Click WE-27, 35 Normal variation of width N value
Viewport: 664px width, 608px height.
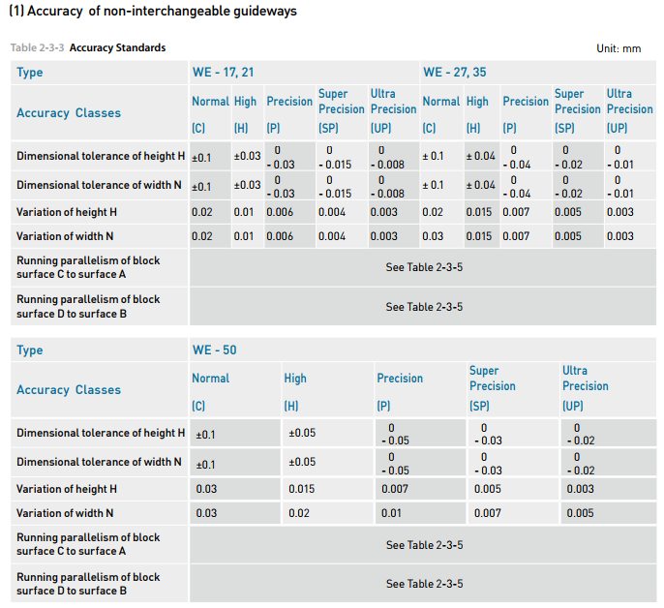coord(433,236)
